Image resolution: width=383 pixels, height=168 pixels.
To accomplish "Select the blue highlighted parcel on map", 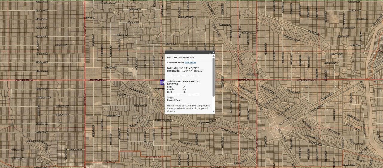I will (x=162, y=82).
